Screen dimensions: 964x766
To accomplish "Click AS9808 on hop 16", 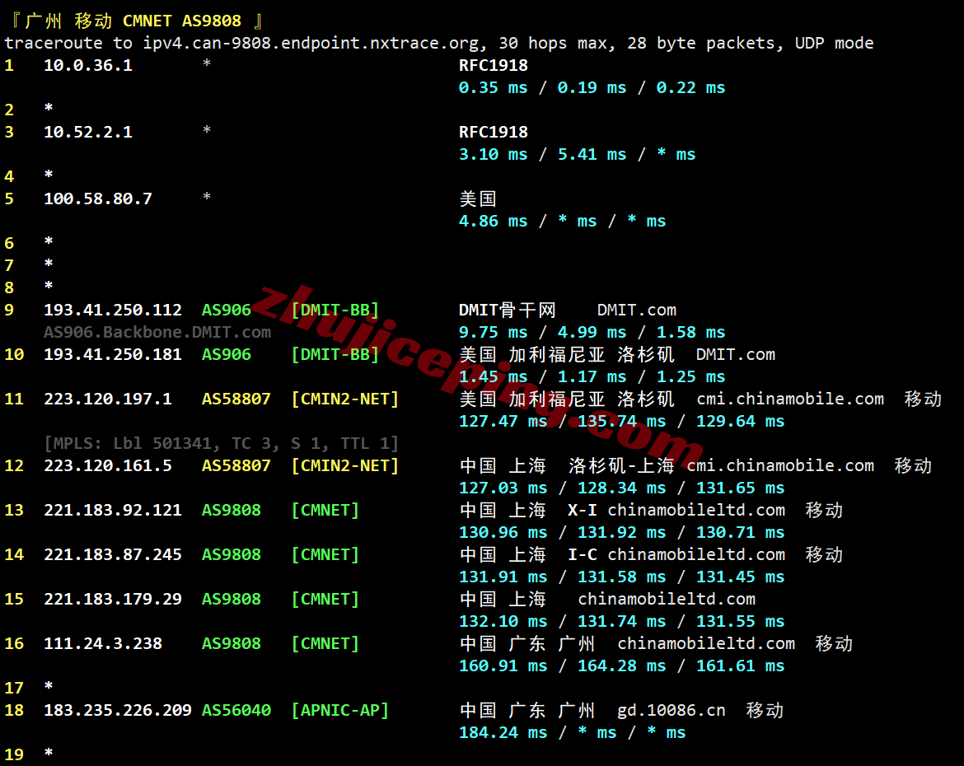I will [x=232, y=643].
